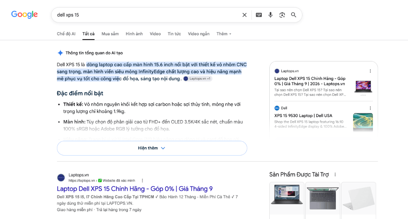Click the Đặc điểm nổi bật heading
The height and width of the screenshot is (219, 408).
coord(80,93)
